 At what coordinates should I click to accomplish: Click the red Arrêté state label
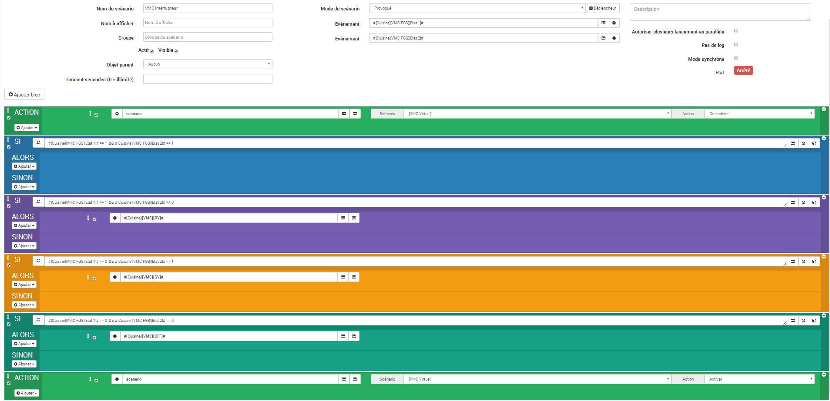point(743,70)
